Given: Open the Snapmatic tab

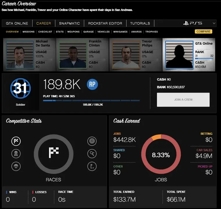Looking at the screenshot, I should click(x=69, y=23).
